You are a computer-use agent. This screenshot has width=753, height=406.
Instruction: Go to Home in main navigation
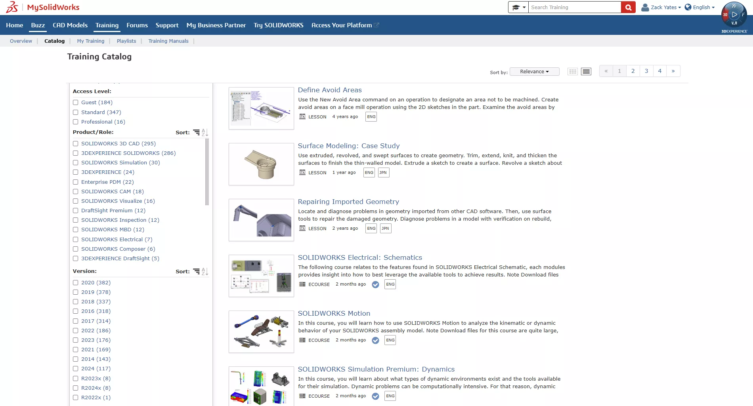point(15,25)
